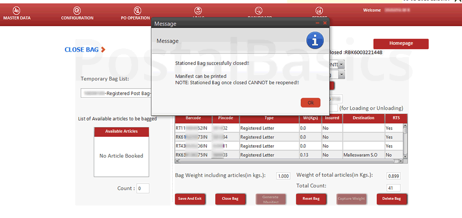Click the Bag Weight input field
This screenshot has height=218, width=462.
pos(283,176)
